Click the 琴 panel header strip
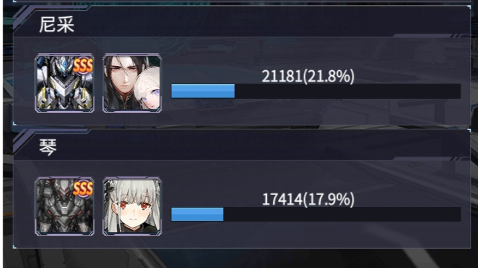This screenshot has height=268, width=478. coord(242,145)
